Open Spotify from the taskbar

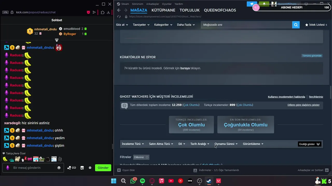pos(142,181)
